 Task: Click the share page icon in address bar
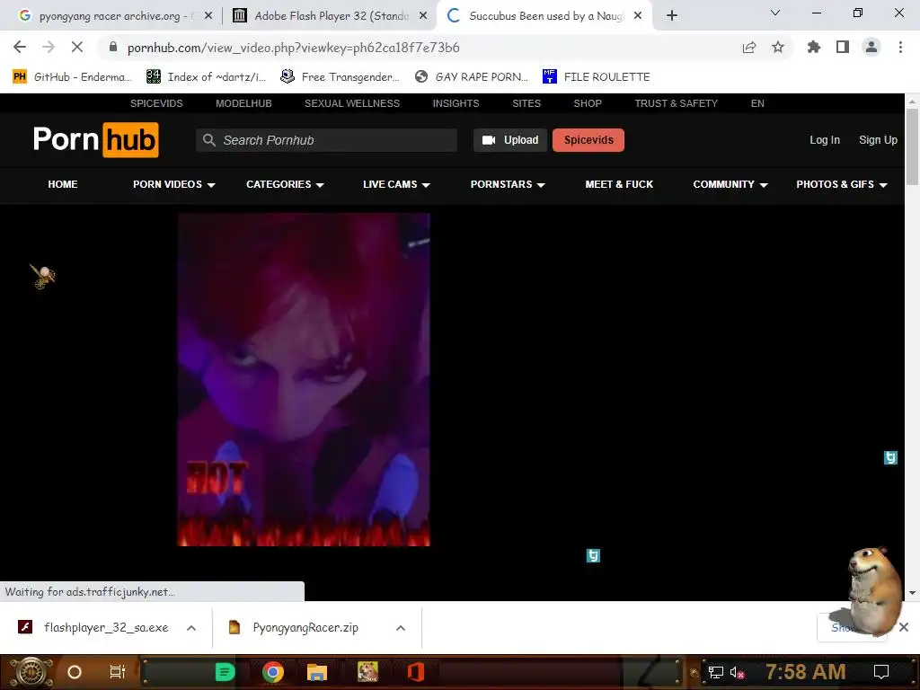748,47
